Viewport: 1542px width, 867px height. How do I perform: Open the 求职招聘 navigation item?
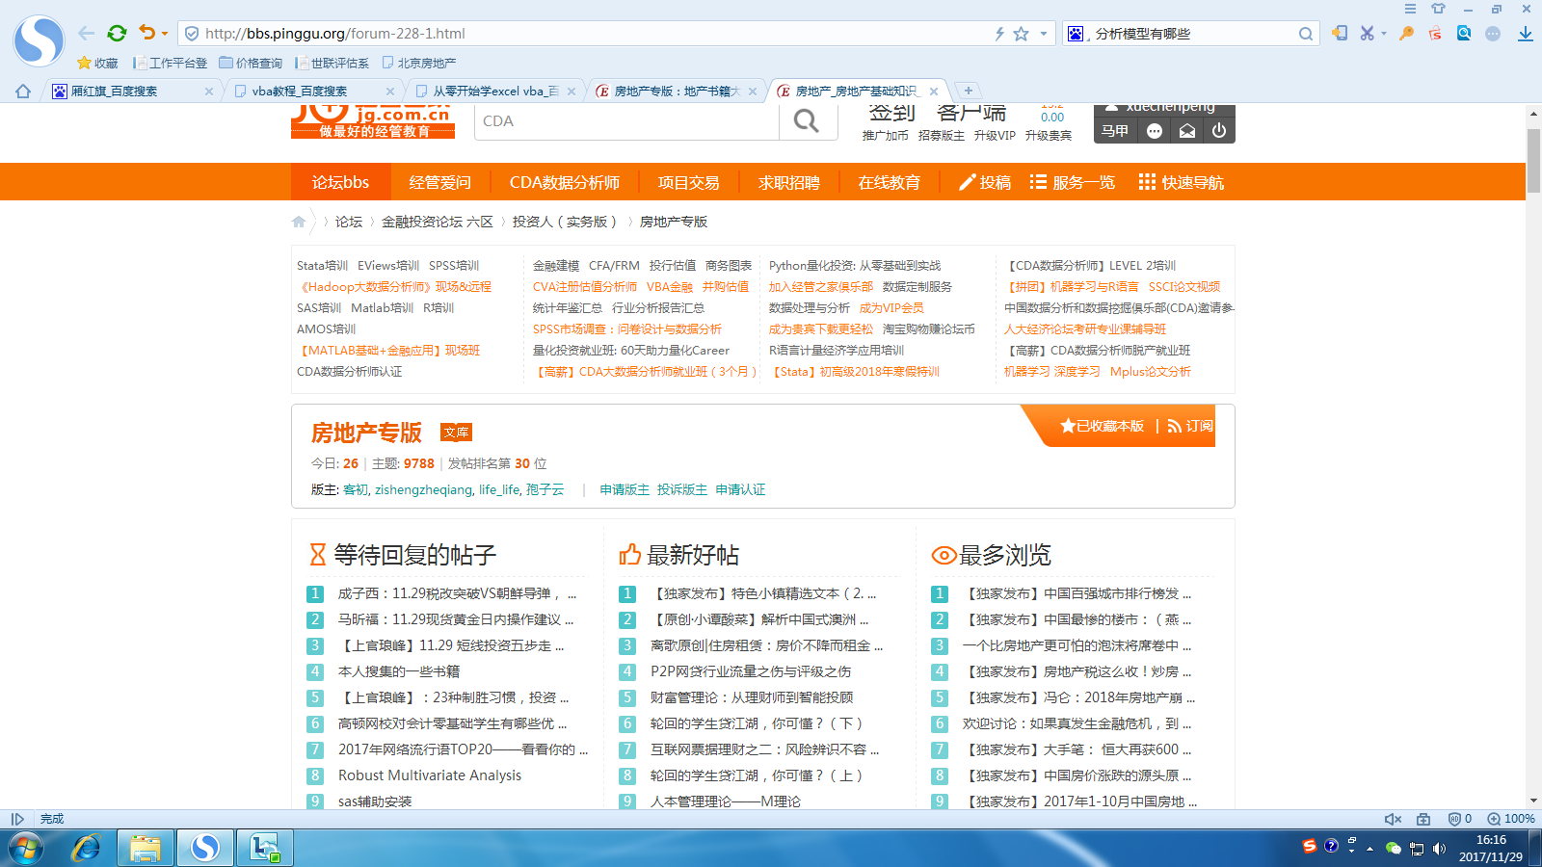click(789, 182)
